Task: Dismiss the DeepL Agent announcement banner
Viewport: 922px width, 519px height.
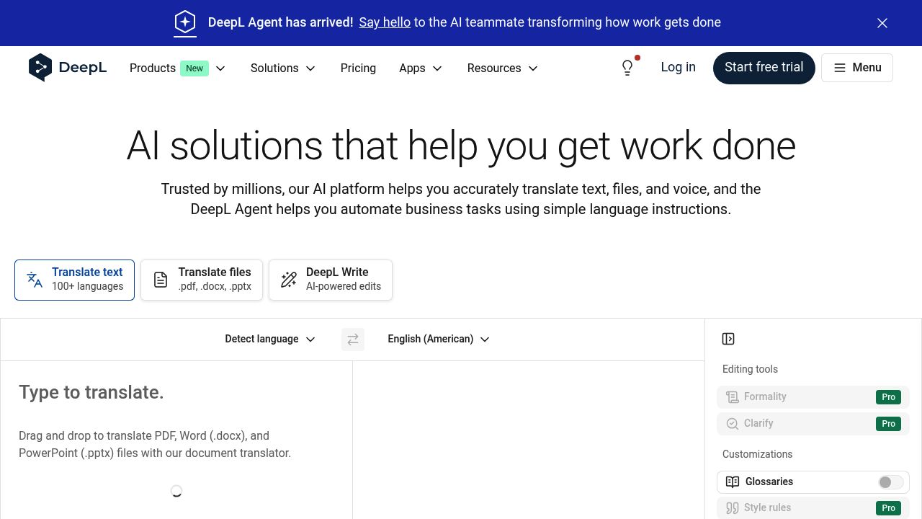Action: [882, 23]
